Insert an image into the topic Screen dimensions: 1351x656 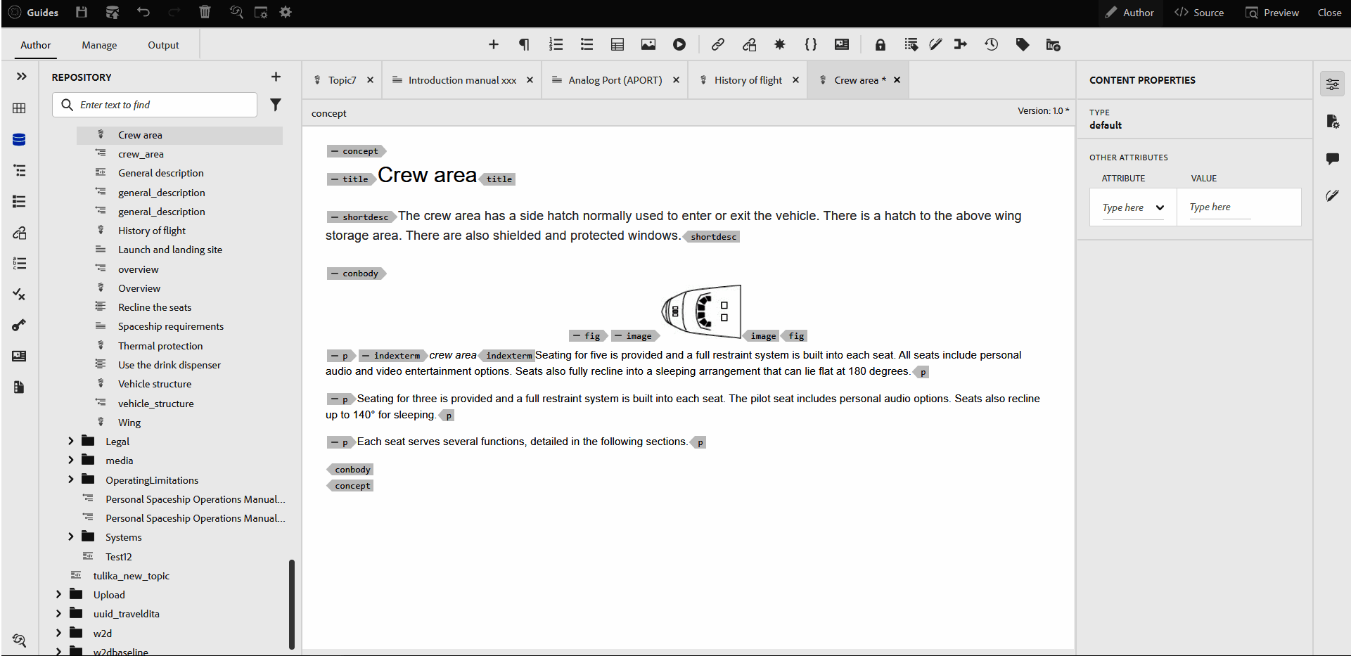click(x=648, y=44)
